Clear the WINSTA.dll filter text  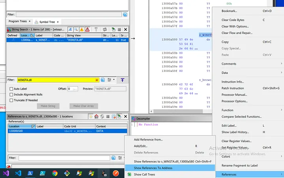click(96, 80)
